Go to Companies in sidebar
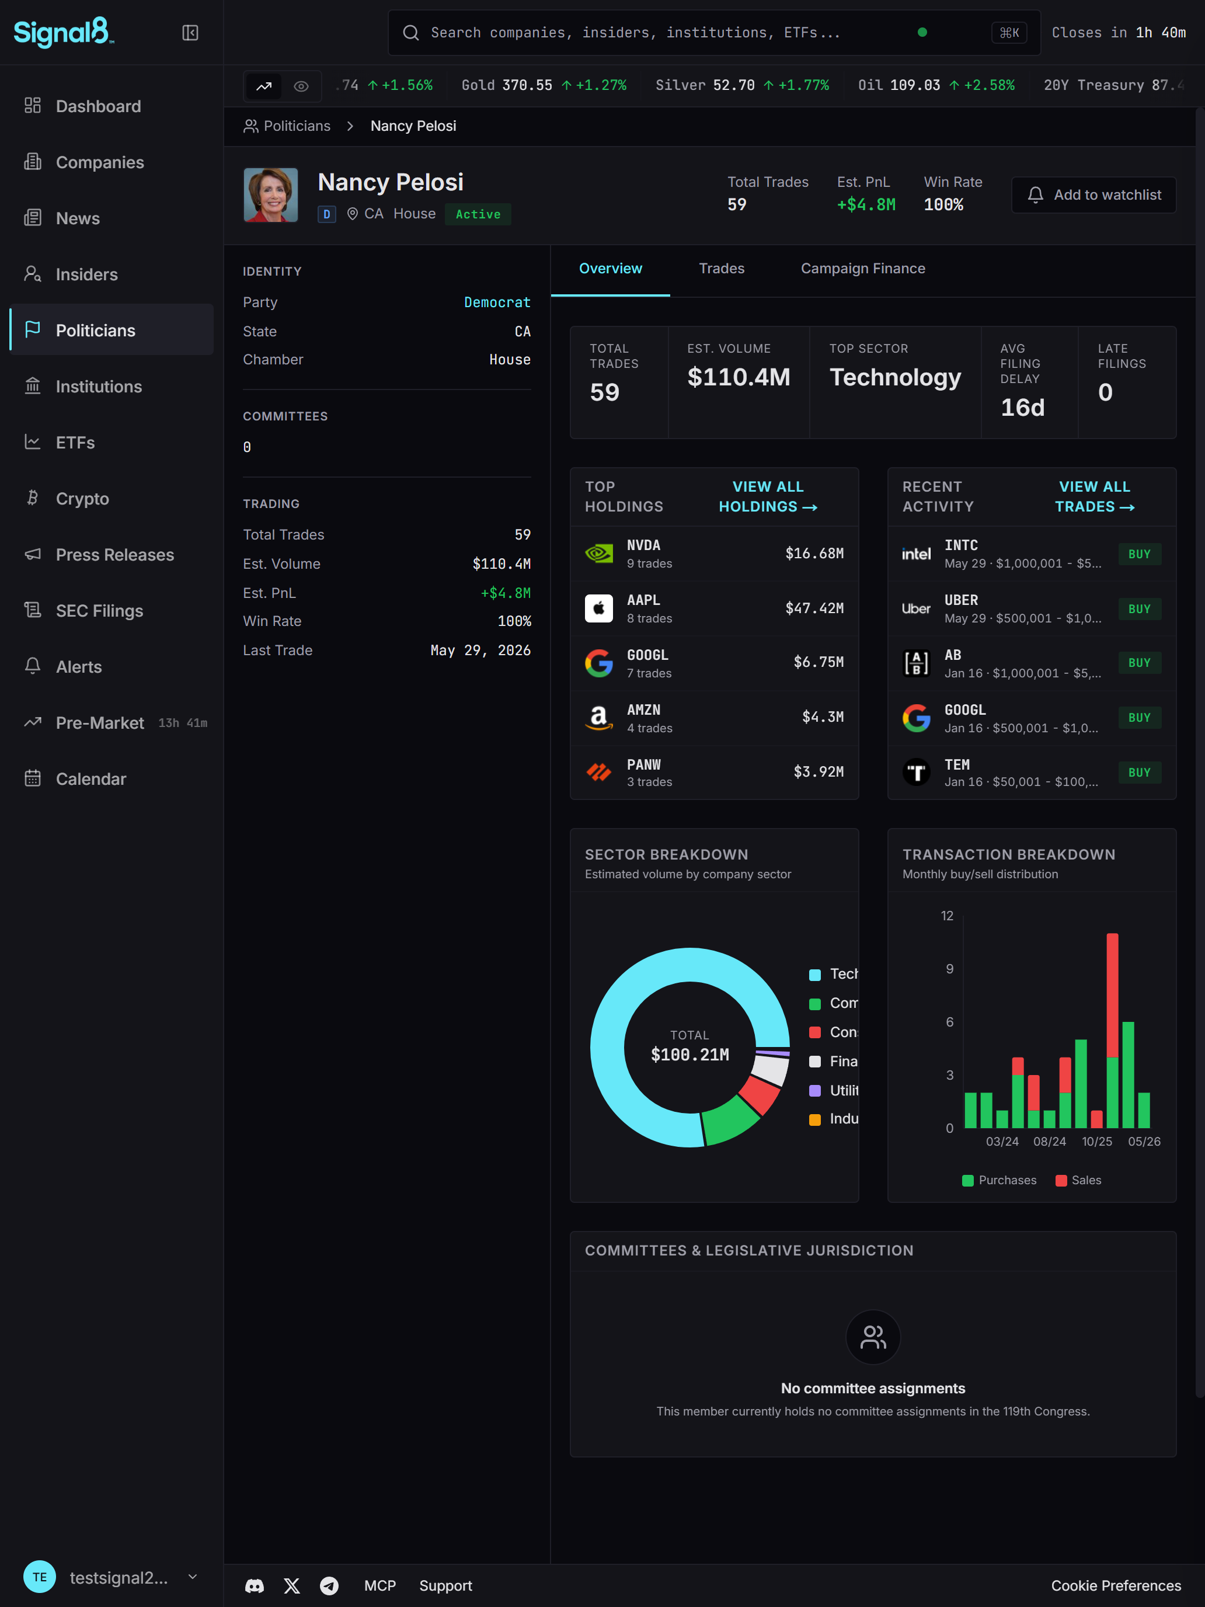 112,162
